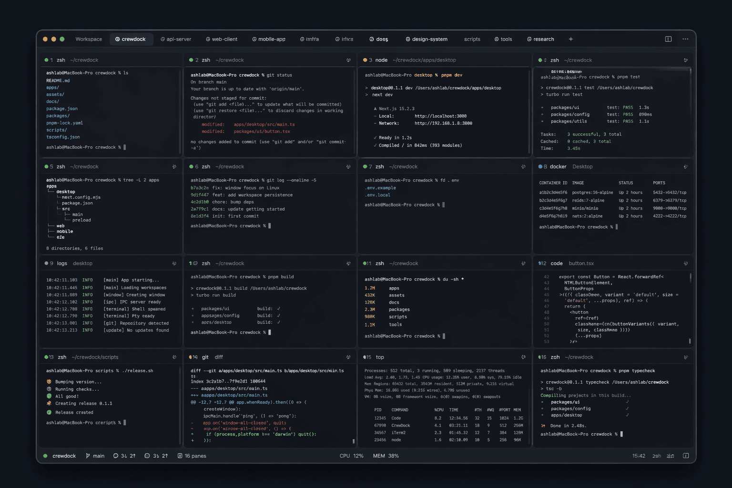Click the panel layout icon in status bar

click(686, 456)
